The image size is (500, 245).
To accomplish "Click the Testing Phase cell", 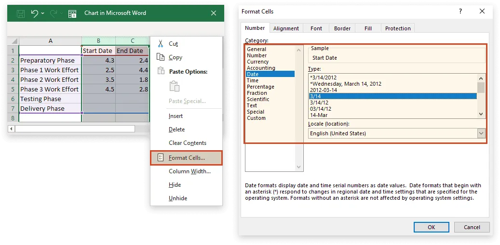I will [50, 99].
